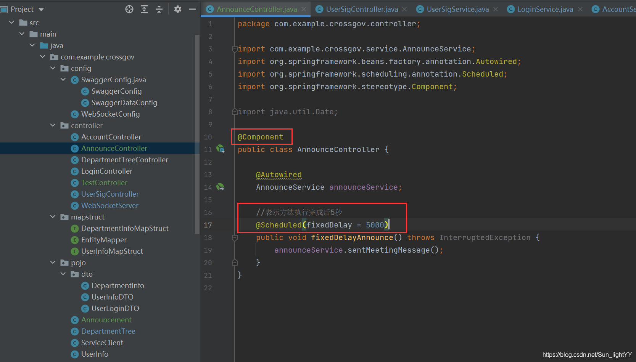Click the fold end marker at line 20
This screenshot has height=362, width=636.
[235, 263]
